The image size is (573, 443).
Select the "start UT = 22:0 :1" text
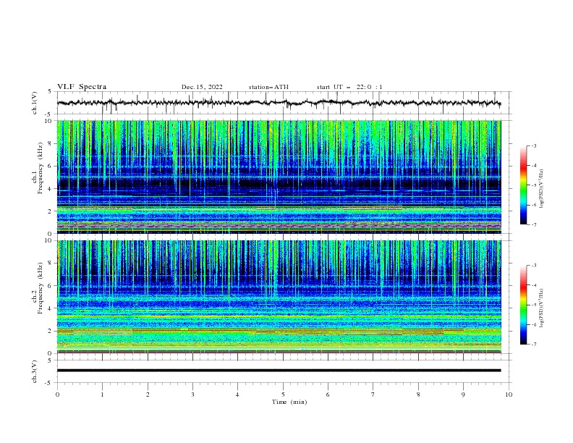click(349, 87)
